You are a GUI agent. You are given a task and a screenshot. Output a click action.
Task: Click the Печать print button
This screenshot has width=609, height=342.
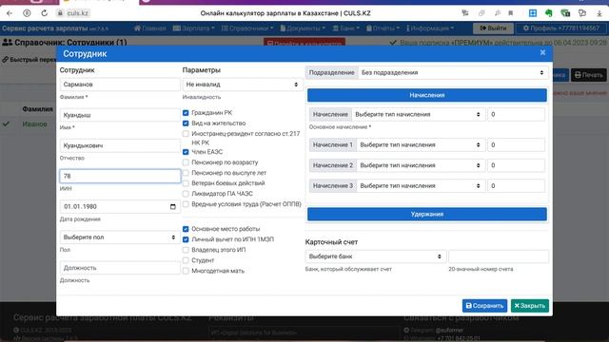588,75
